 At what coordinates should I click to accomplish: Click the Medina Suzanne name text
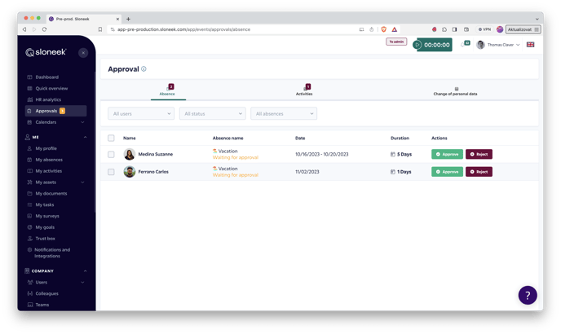[x=156, y=155]
